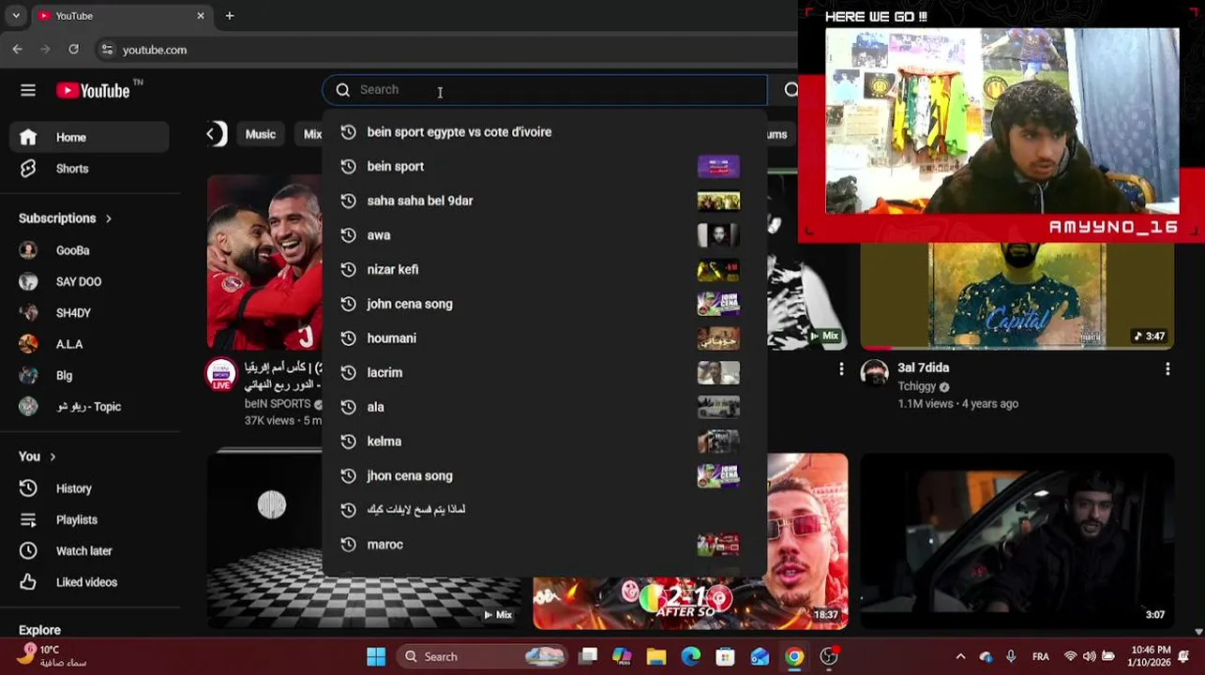Show hidden system tray icons

(960, 657)
